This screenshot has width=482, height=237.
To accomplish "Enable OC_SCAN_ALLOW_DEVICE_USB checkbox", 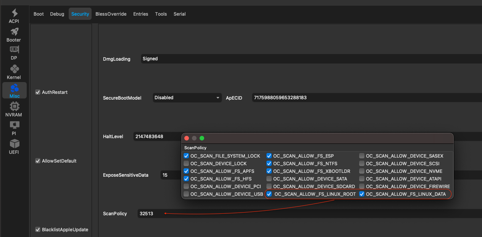I will click(x=186, y=194).
